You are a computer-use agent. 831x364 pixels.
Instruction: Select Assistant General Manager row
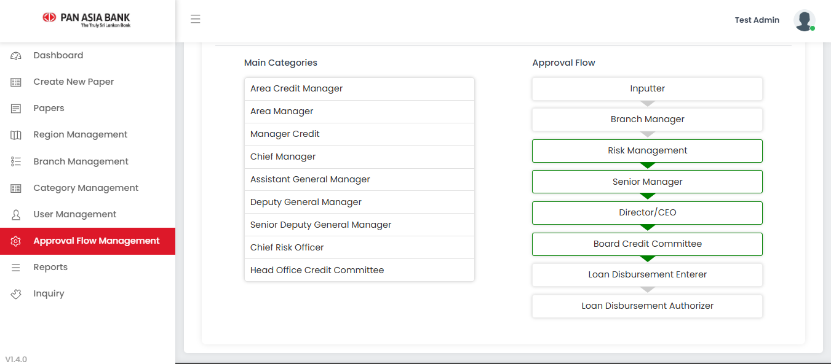pyautogui.click(x=359, y=179)
